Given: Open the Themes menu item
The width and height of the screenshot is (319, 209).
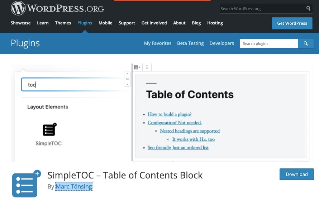Looking at the screenshot, I should 63,23.
